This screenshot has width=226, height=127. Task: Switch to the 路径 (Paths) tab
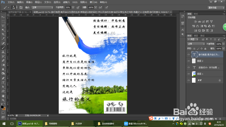pos(203,36)
